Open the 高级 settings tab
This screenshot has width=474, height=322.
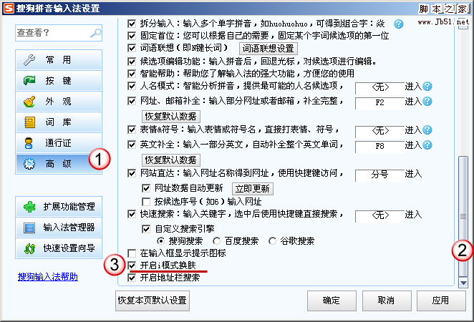tap(59, 164)
